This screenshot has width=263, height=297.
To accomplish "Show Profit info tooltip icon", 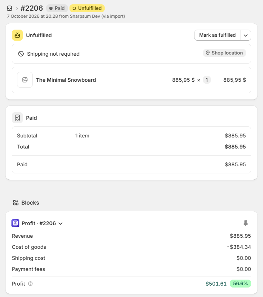I will click(x=30, y=284).
